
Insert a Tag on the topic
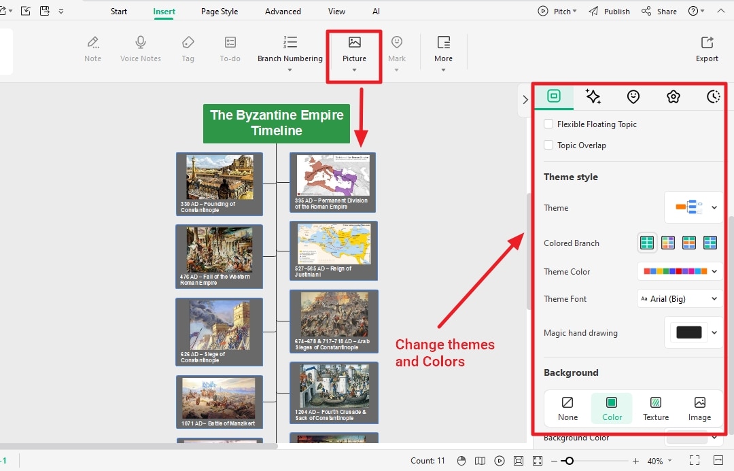pos(188,49)
